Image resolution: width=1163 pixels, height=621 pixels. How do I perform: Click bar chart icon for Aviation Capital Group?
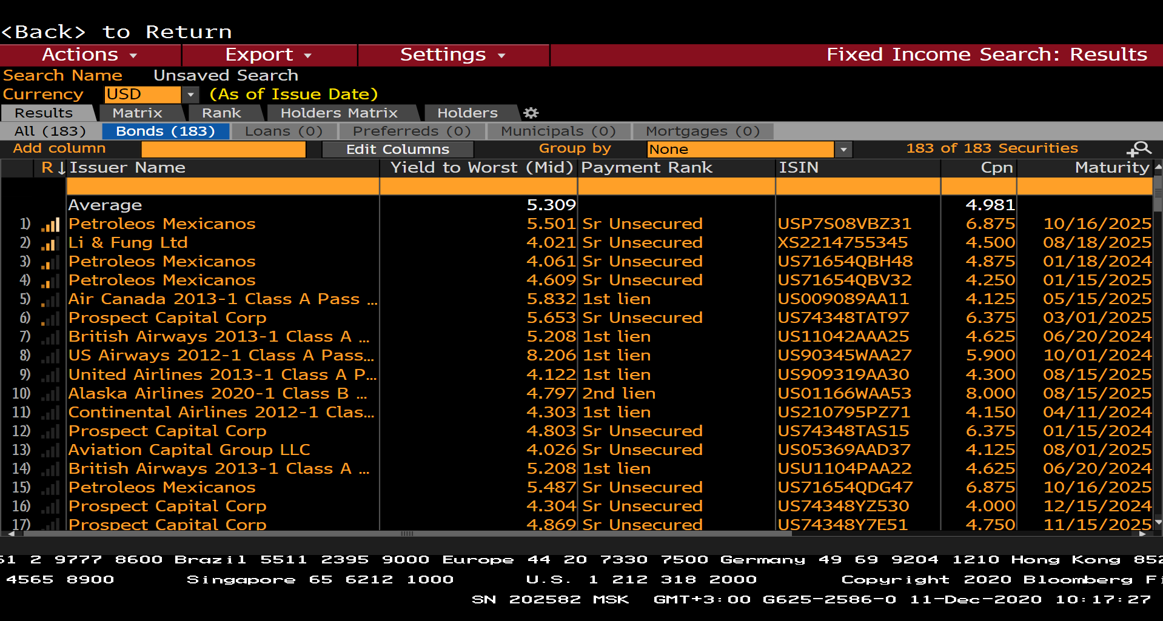[50, 451]
